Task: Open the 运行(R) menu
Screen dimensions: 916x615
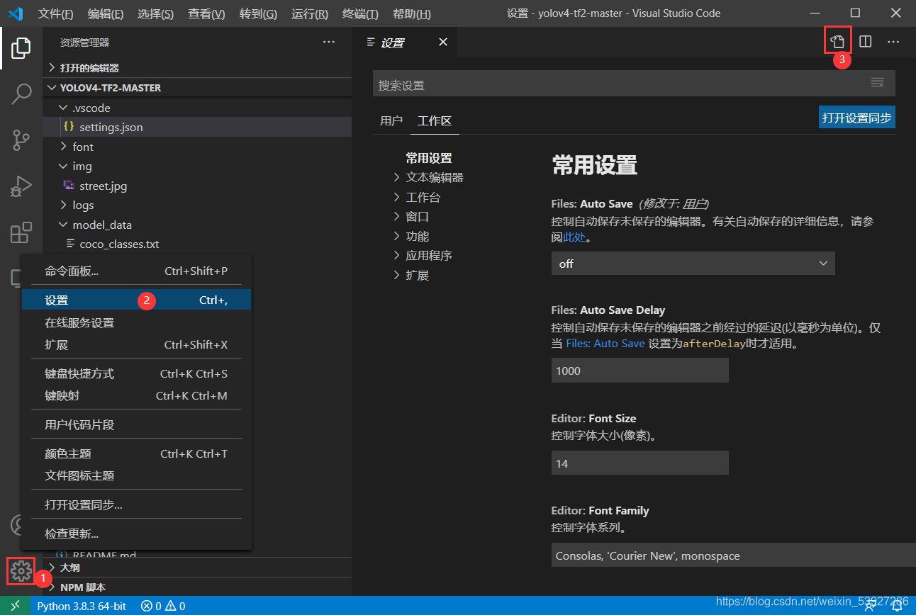Action: [x=310, y=13]
